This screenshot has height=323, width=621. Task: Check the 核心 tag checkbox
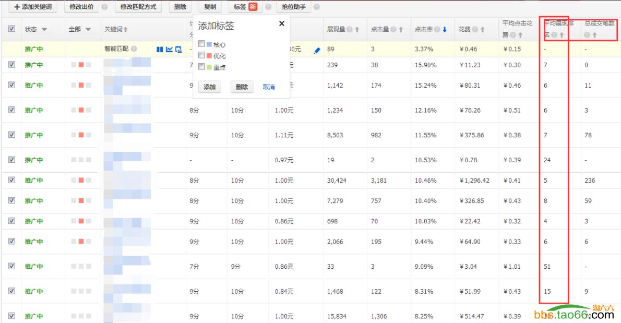[x=202, y=44]
